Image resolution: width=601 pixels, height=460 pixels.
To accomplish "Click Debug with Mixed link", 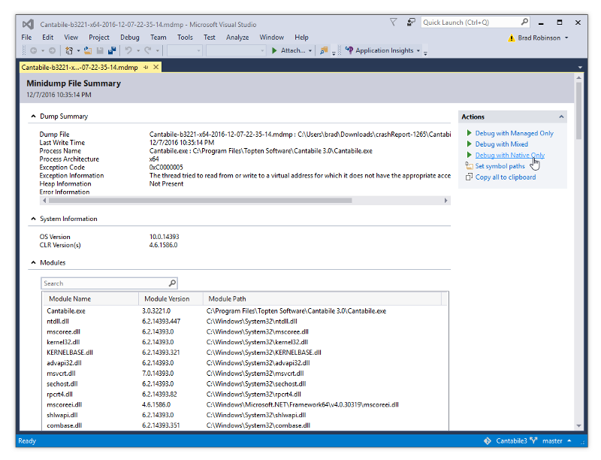I will 502,144.
